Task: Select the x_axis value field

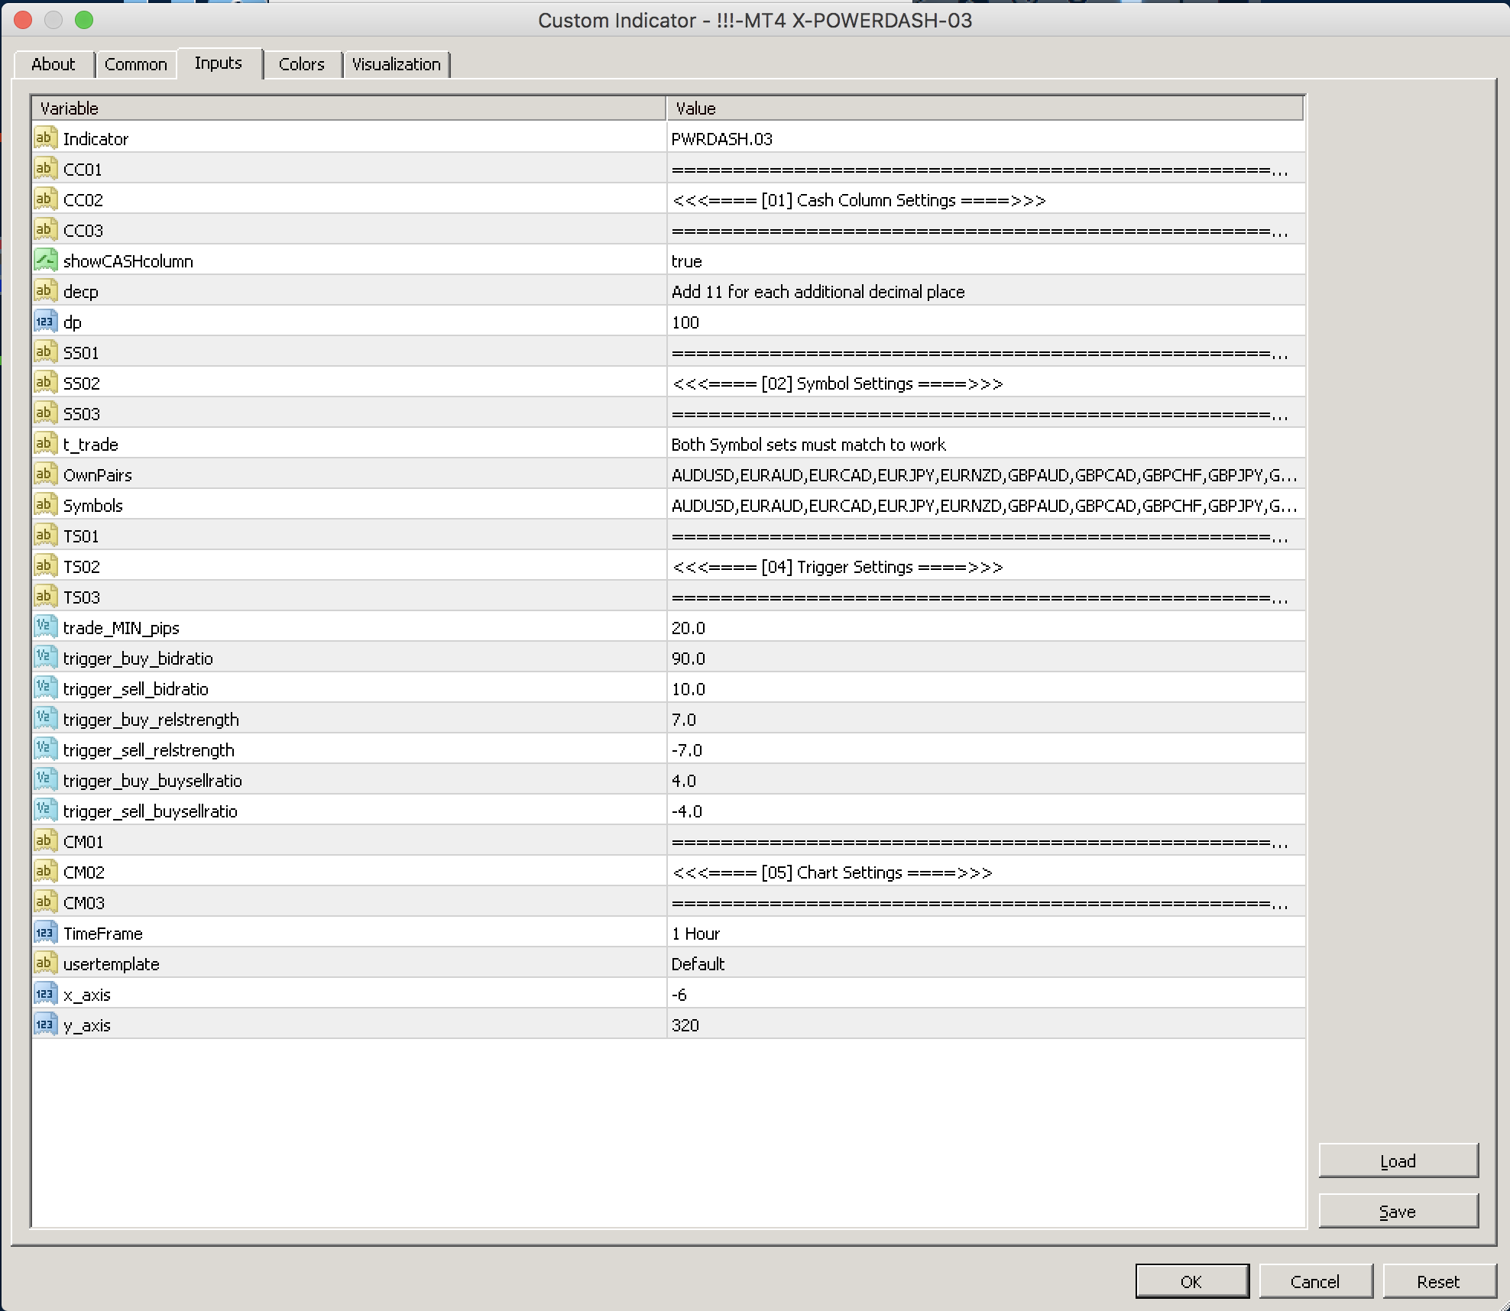Action: [984, 995]
